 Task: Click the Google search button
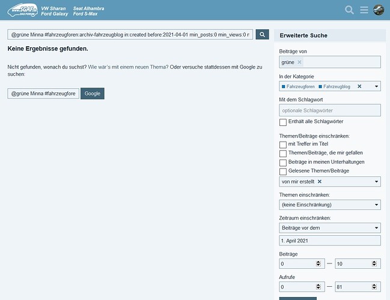pos(93,94)
